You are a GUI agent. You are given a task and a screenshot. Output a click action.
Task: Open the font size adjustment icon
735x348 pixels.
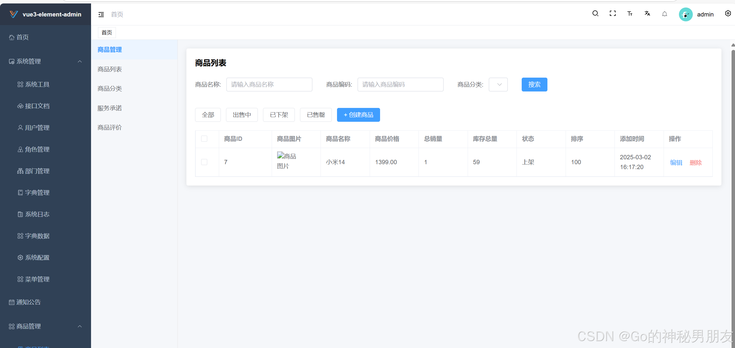point(630,14)
